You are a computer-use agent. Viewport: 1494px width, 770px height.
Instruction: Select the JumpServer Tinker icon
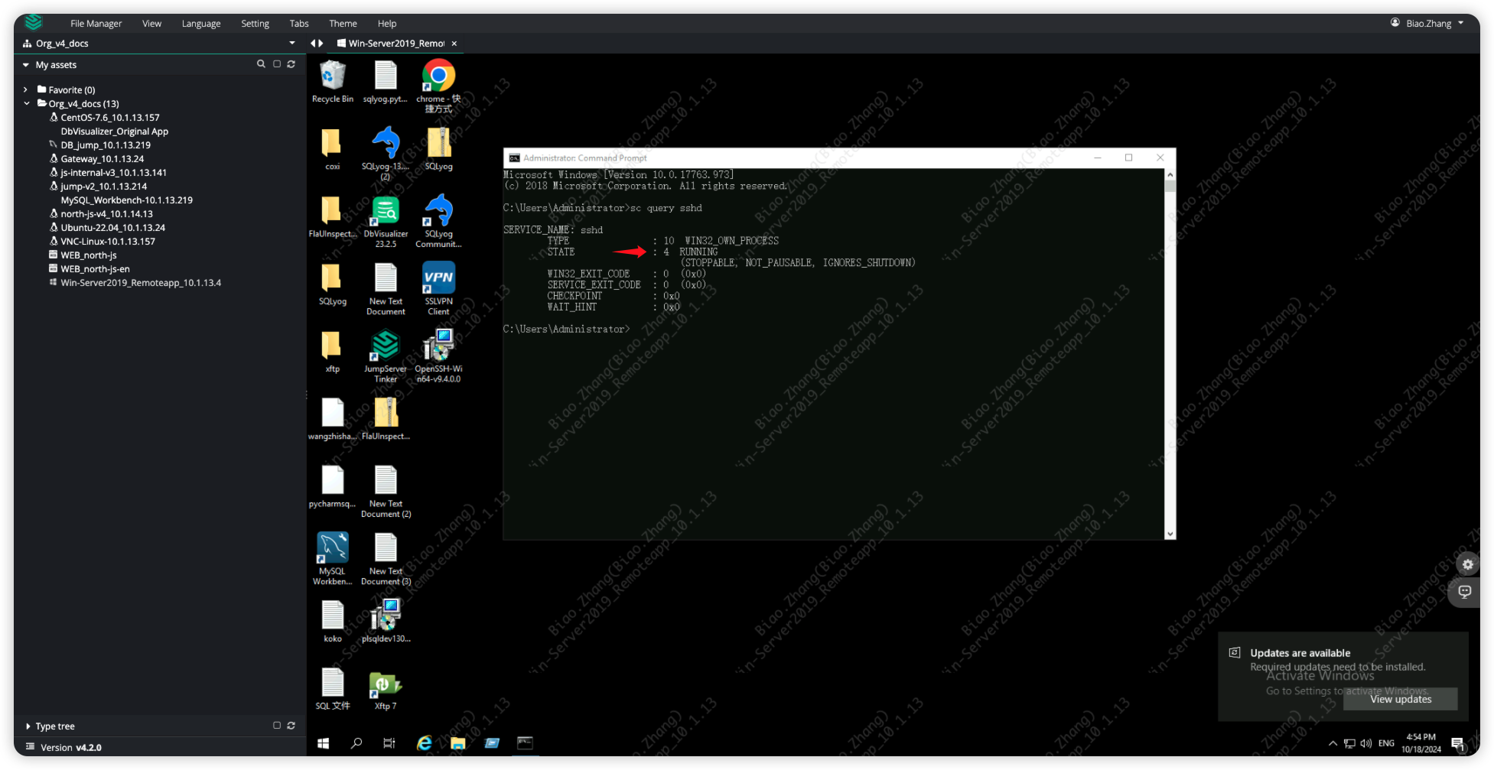(x=386, y=356)
